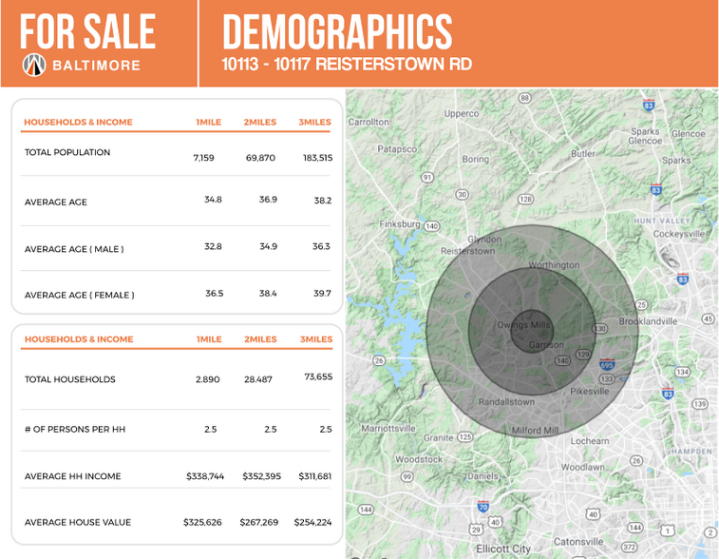Click the Interstate 70 shield on map
719x559 pixels.
pyautogui.click(x=483, y=507)
